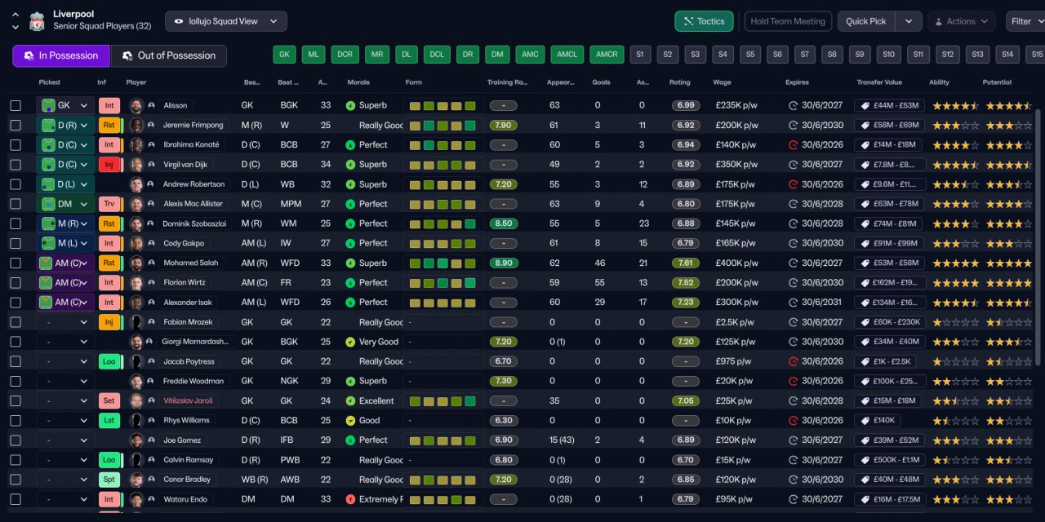Click Mohamed Salah's ability star rating
Screen dimensions: 1045x522
coord(955,263)
